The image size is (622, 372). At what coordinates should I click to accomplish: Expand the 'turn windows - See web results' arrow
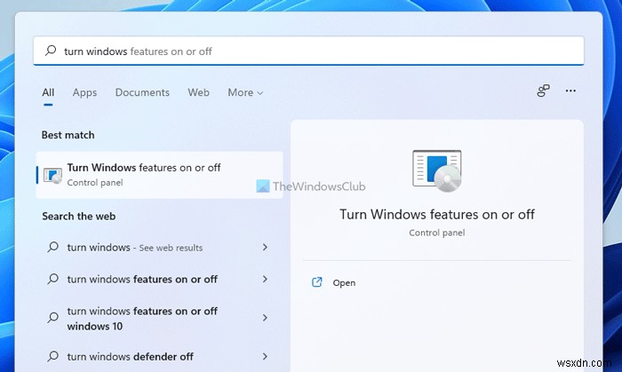coord(265,247)
